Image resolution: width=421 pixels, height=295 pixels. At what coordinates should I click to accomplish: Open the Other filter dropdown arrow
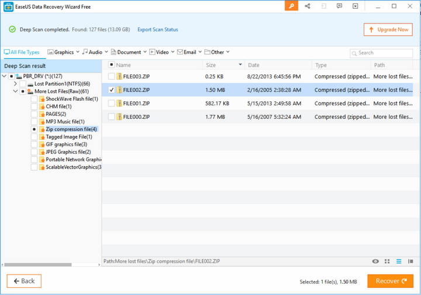227,52
